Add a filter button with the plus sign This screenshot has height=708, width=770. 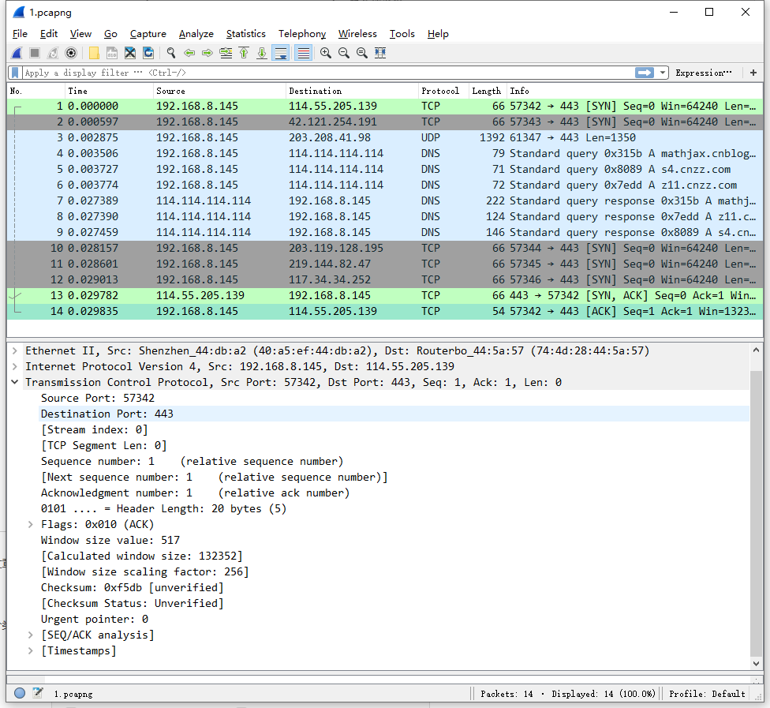[x=753, y=73]
